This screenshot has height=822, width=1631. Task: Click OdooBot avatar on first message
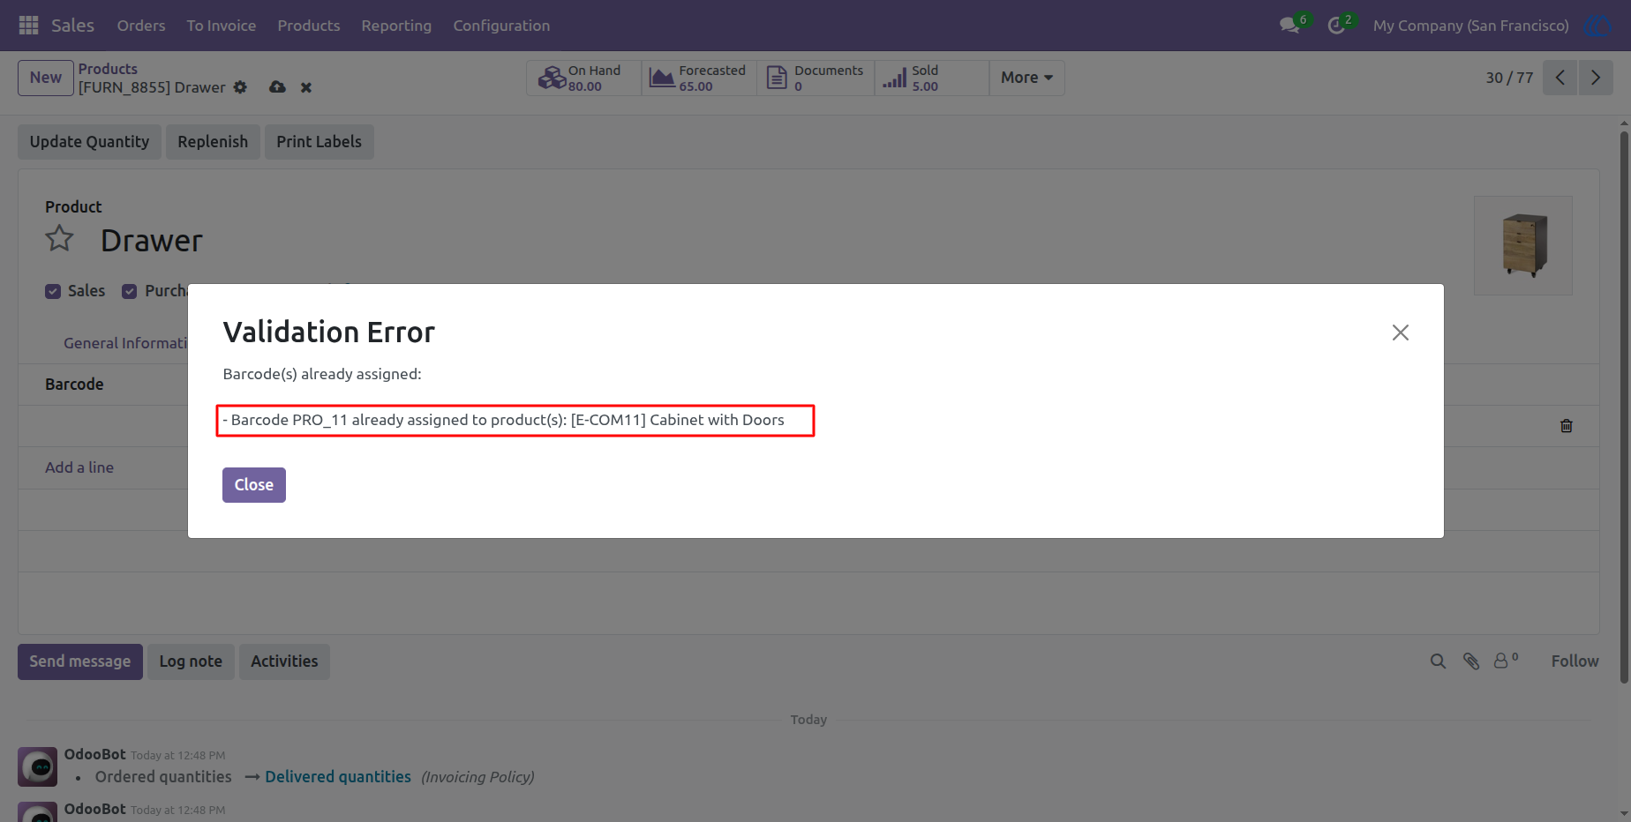[38, 767]
